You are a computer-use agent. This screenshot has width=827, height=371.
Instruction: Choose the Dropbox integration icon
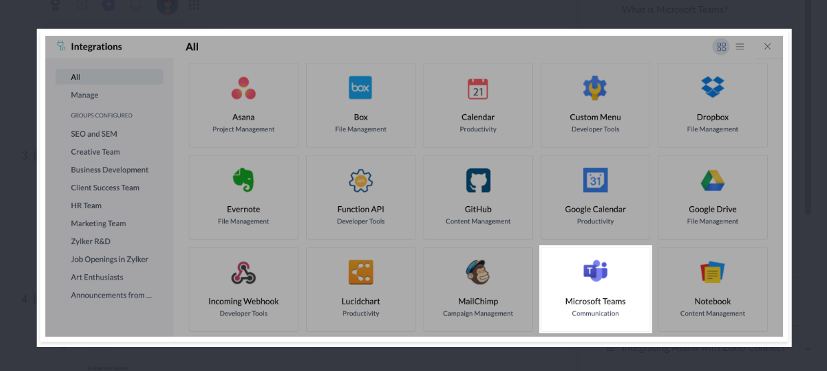(x=713, y=87)
